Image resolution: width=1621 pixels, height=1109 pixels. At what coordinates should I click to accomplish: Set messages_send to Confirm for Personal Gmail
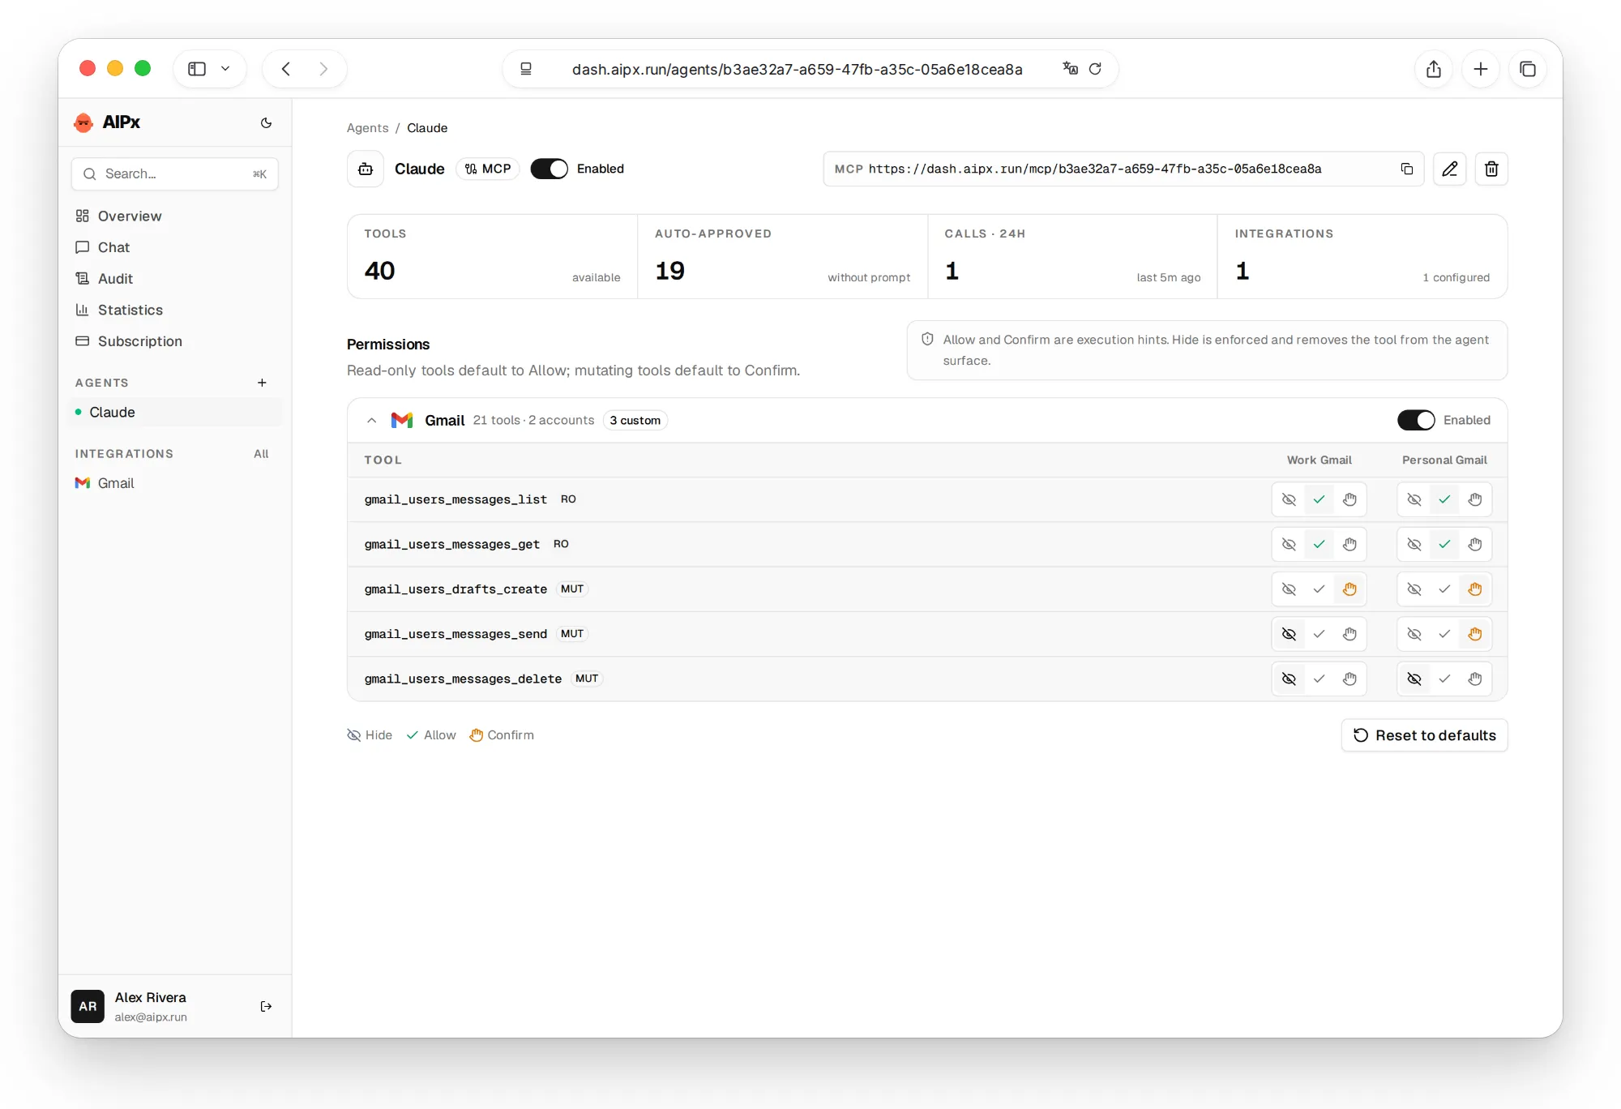click(x=1475, y=634)
